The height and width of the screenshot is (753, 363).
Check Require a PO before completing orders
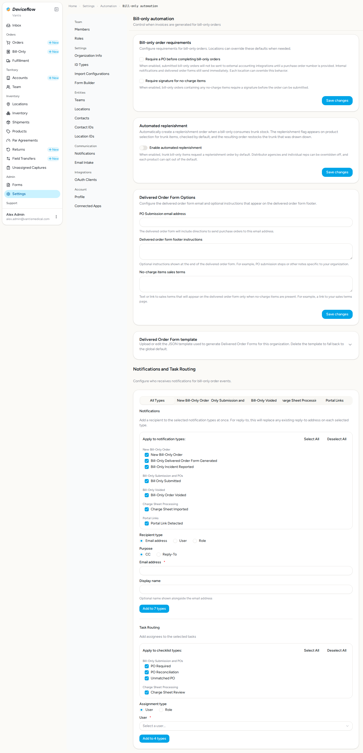[x=141, y=59]
